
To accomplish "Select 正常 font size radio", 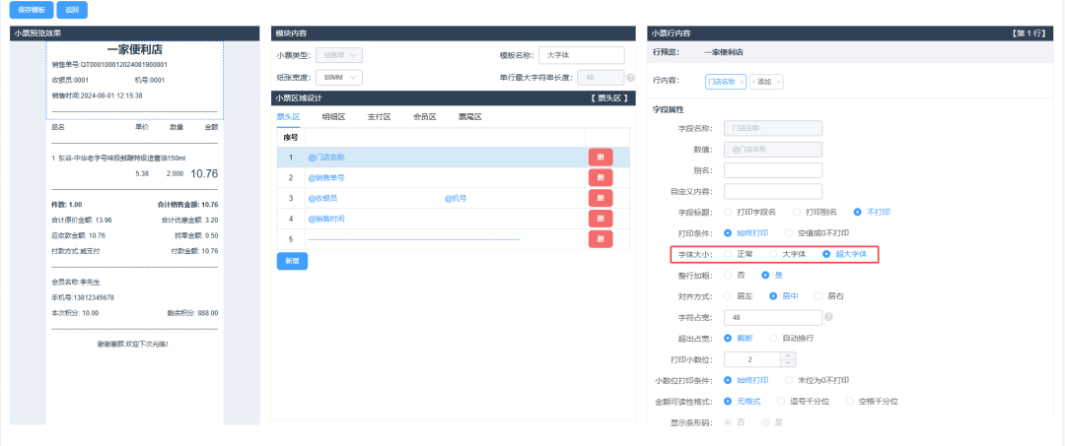I will click(729, 254).
